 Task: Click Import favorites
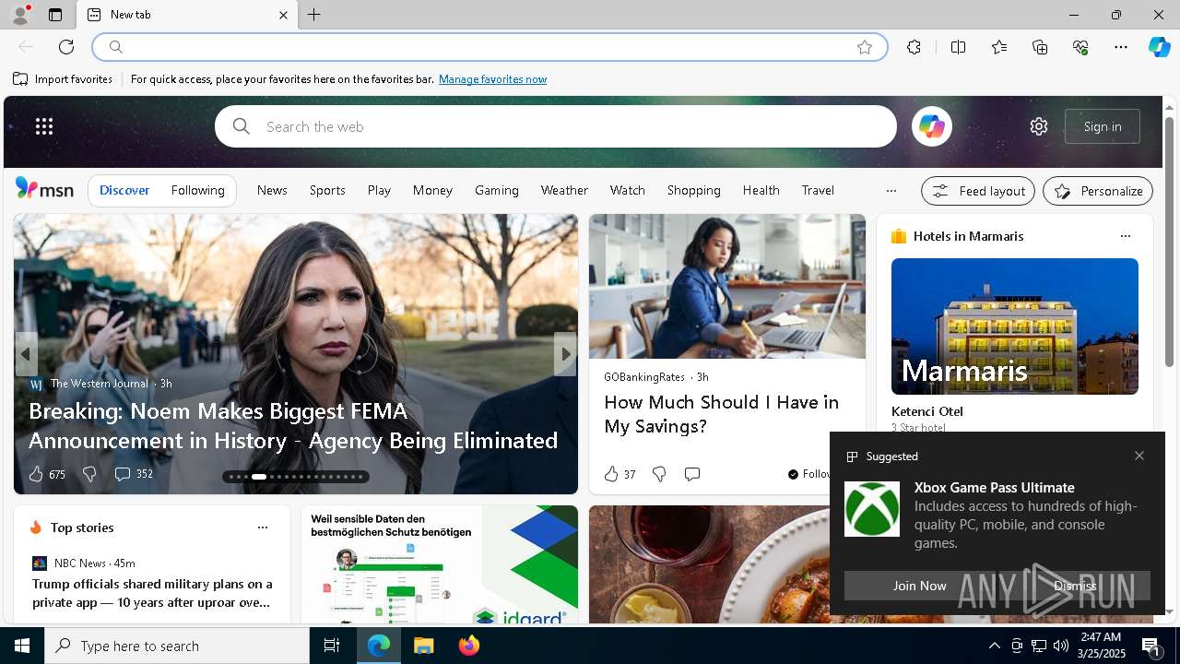click(63, 79)
